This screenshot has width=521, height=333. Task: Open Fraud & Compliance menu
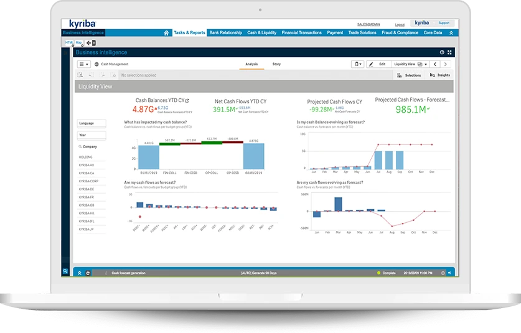point(400,32)
